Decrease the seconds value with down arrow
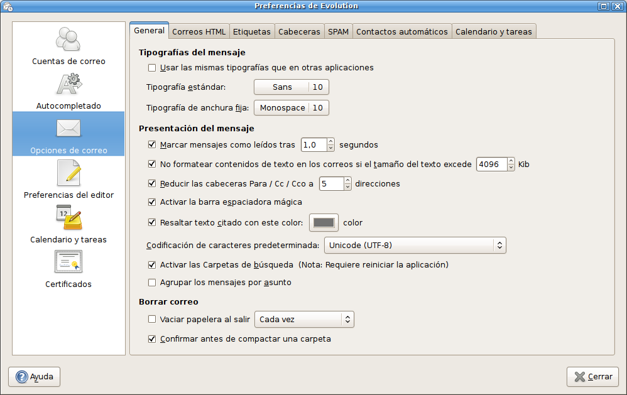The image size is (627, 395). [x=330, y=148]
